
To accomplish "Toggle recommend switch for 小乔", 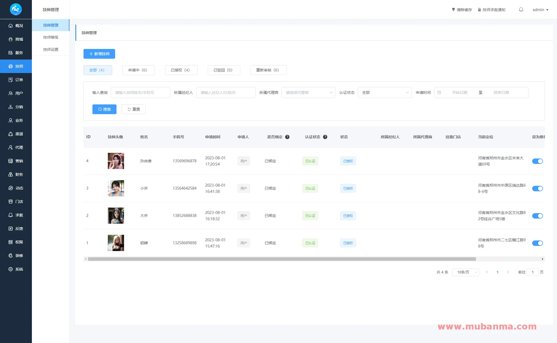I will click(537, 189).
